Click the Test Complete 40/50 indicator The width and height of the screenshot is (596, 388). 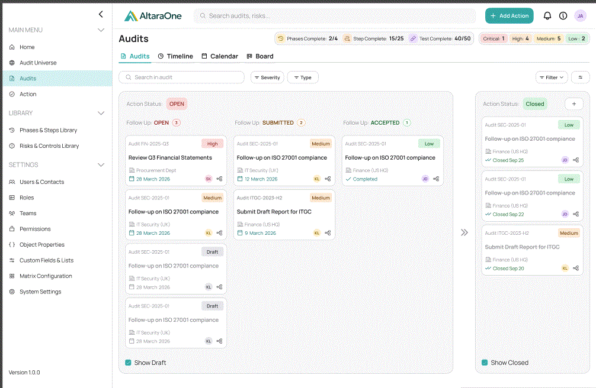[x=440, y=38]
